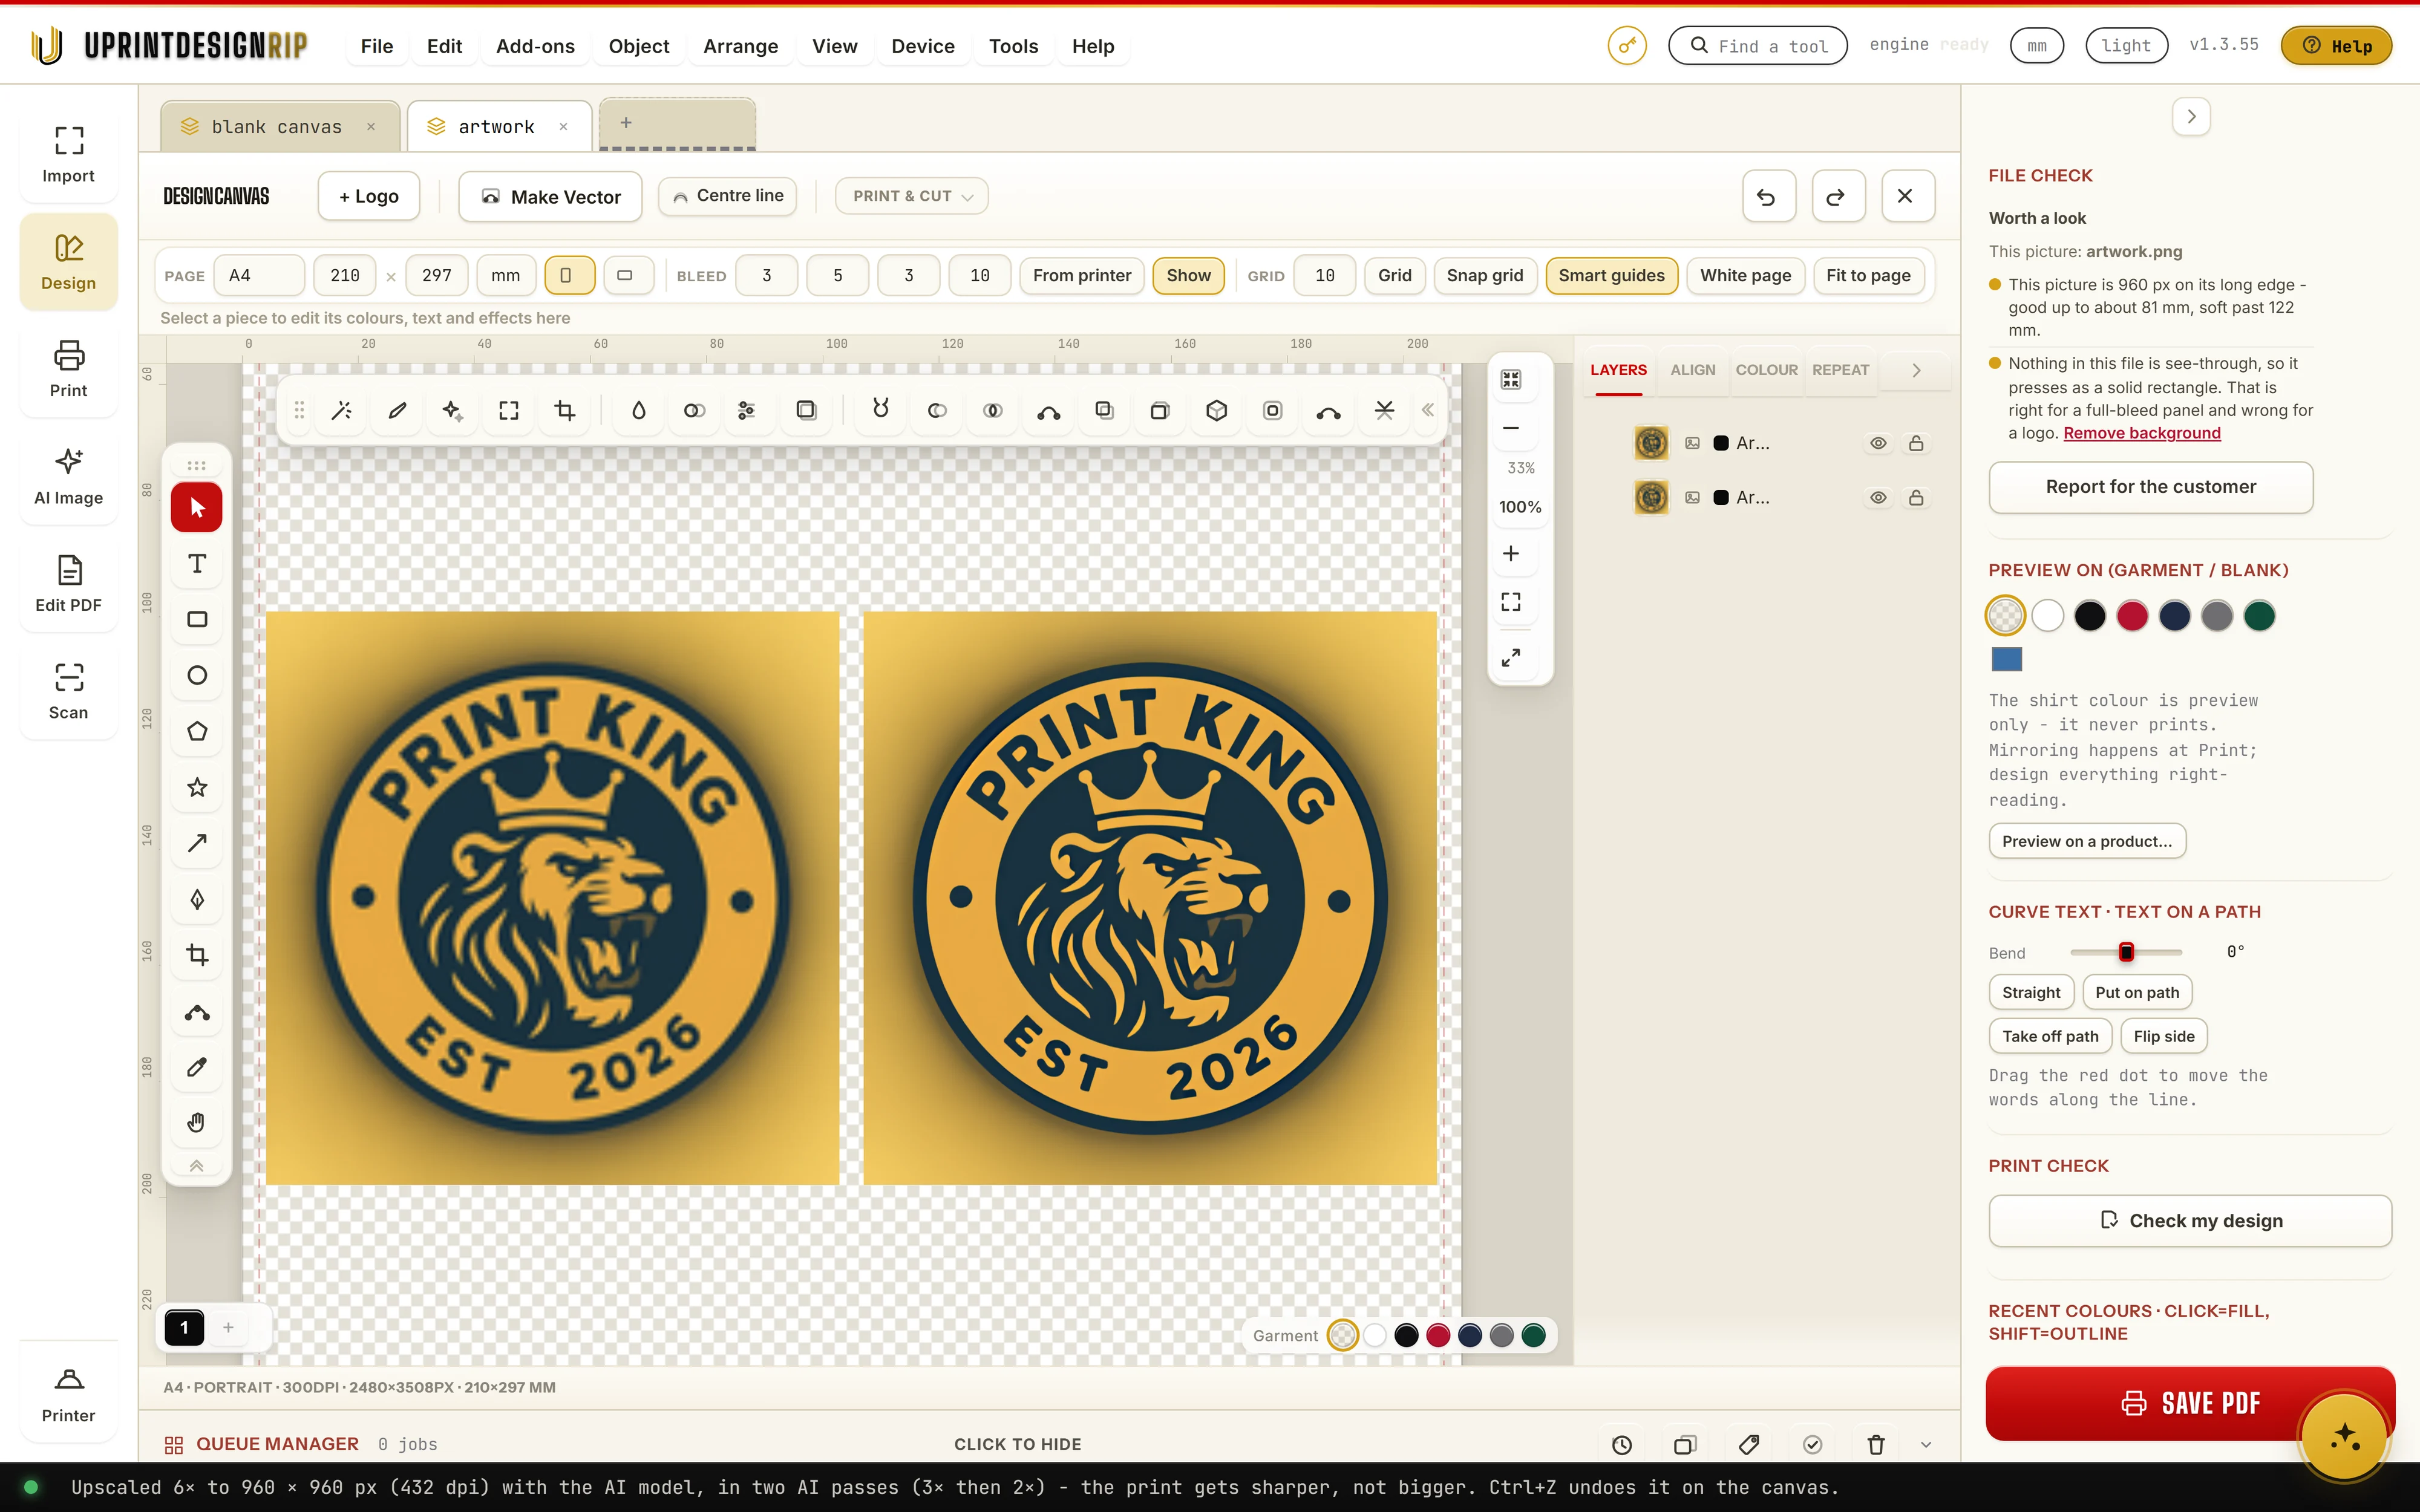Choose the ellipse shape tool
Viewport: 2420px width, 1512px height.
[x=197, y=676]
